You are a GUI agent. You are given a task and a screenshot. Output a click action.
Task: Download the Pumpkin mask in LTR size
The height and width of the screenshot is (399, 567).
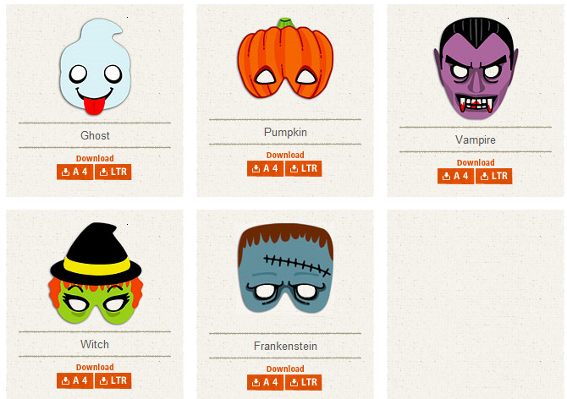(x=304, y=168)
